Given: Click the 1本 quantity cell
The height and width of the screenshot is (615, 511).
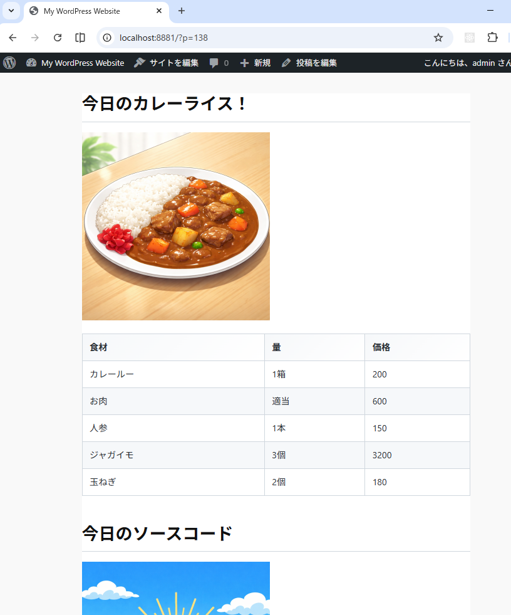Looking at the screenshot, I should [314, 428].
